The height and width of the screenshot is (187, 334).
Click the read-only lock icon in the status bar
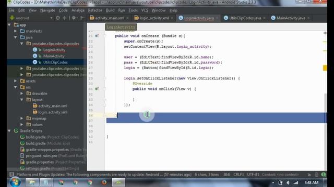(x=309, y=175)
